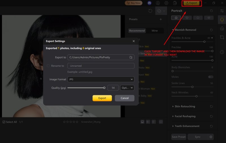The image size is (226, 143).
Task: Click Cancel in Export Settings dialog
Action: coord(125,98)
